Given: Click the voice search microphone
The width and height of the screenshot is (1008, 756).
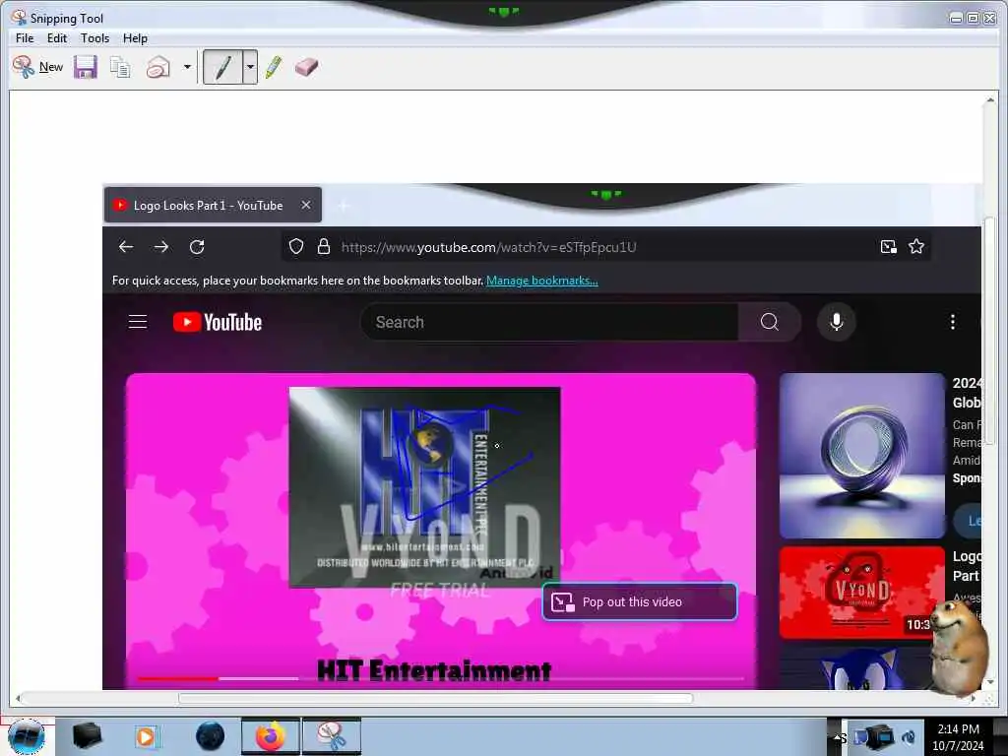Looking at the screenshot, I should [836, 322].
